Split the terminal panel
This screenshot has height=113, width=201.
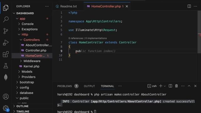tap(170, 86)
